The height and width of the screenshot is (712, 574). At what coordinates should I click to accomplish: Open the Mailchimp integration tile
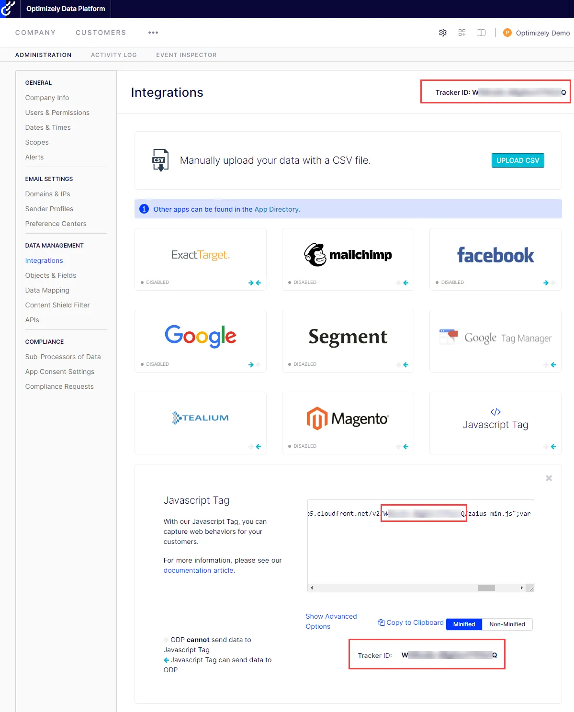[348, 259]
